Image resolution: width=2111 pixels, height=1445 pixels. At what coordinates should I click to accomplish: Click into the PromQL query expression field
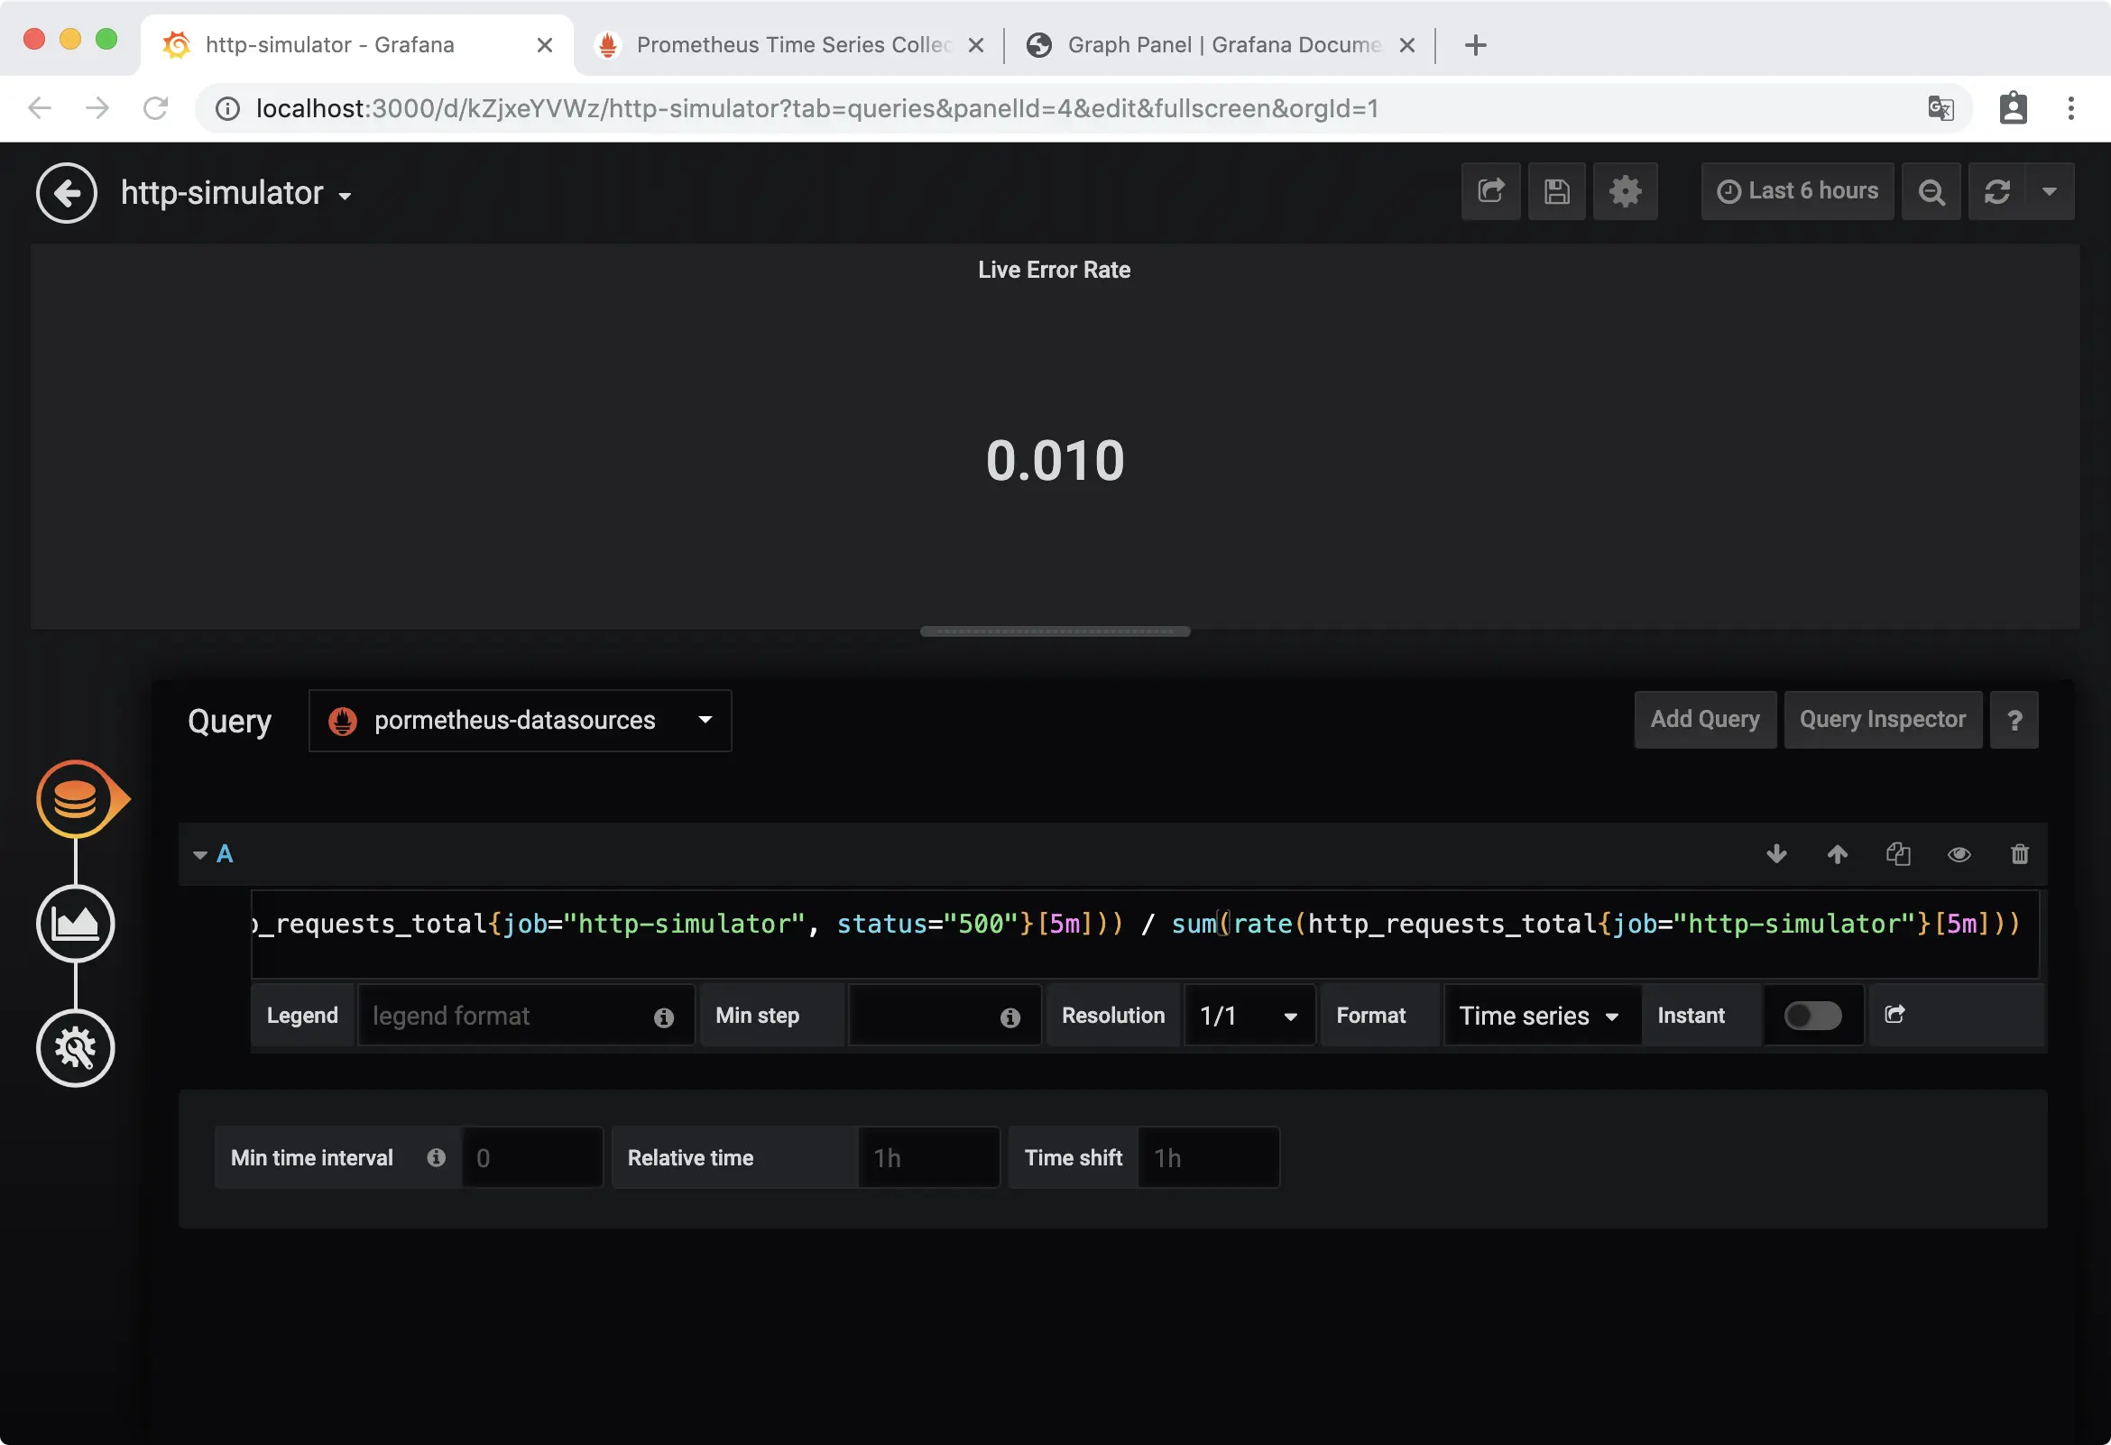pos(1145,934)
